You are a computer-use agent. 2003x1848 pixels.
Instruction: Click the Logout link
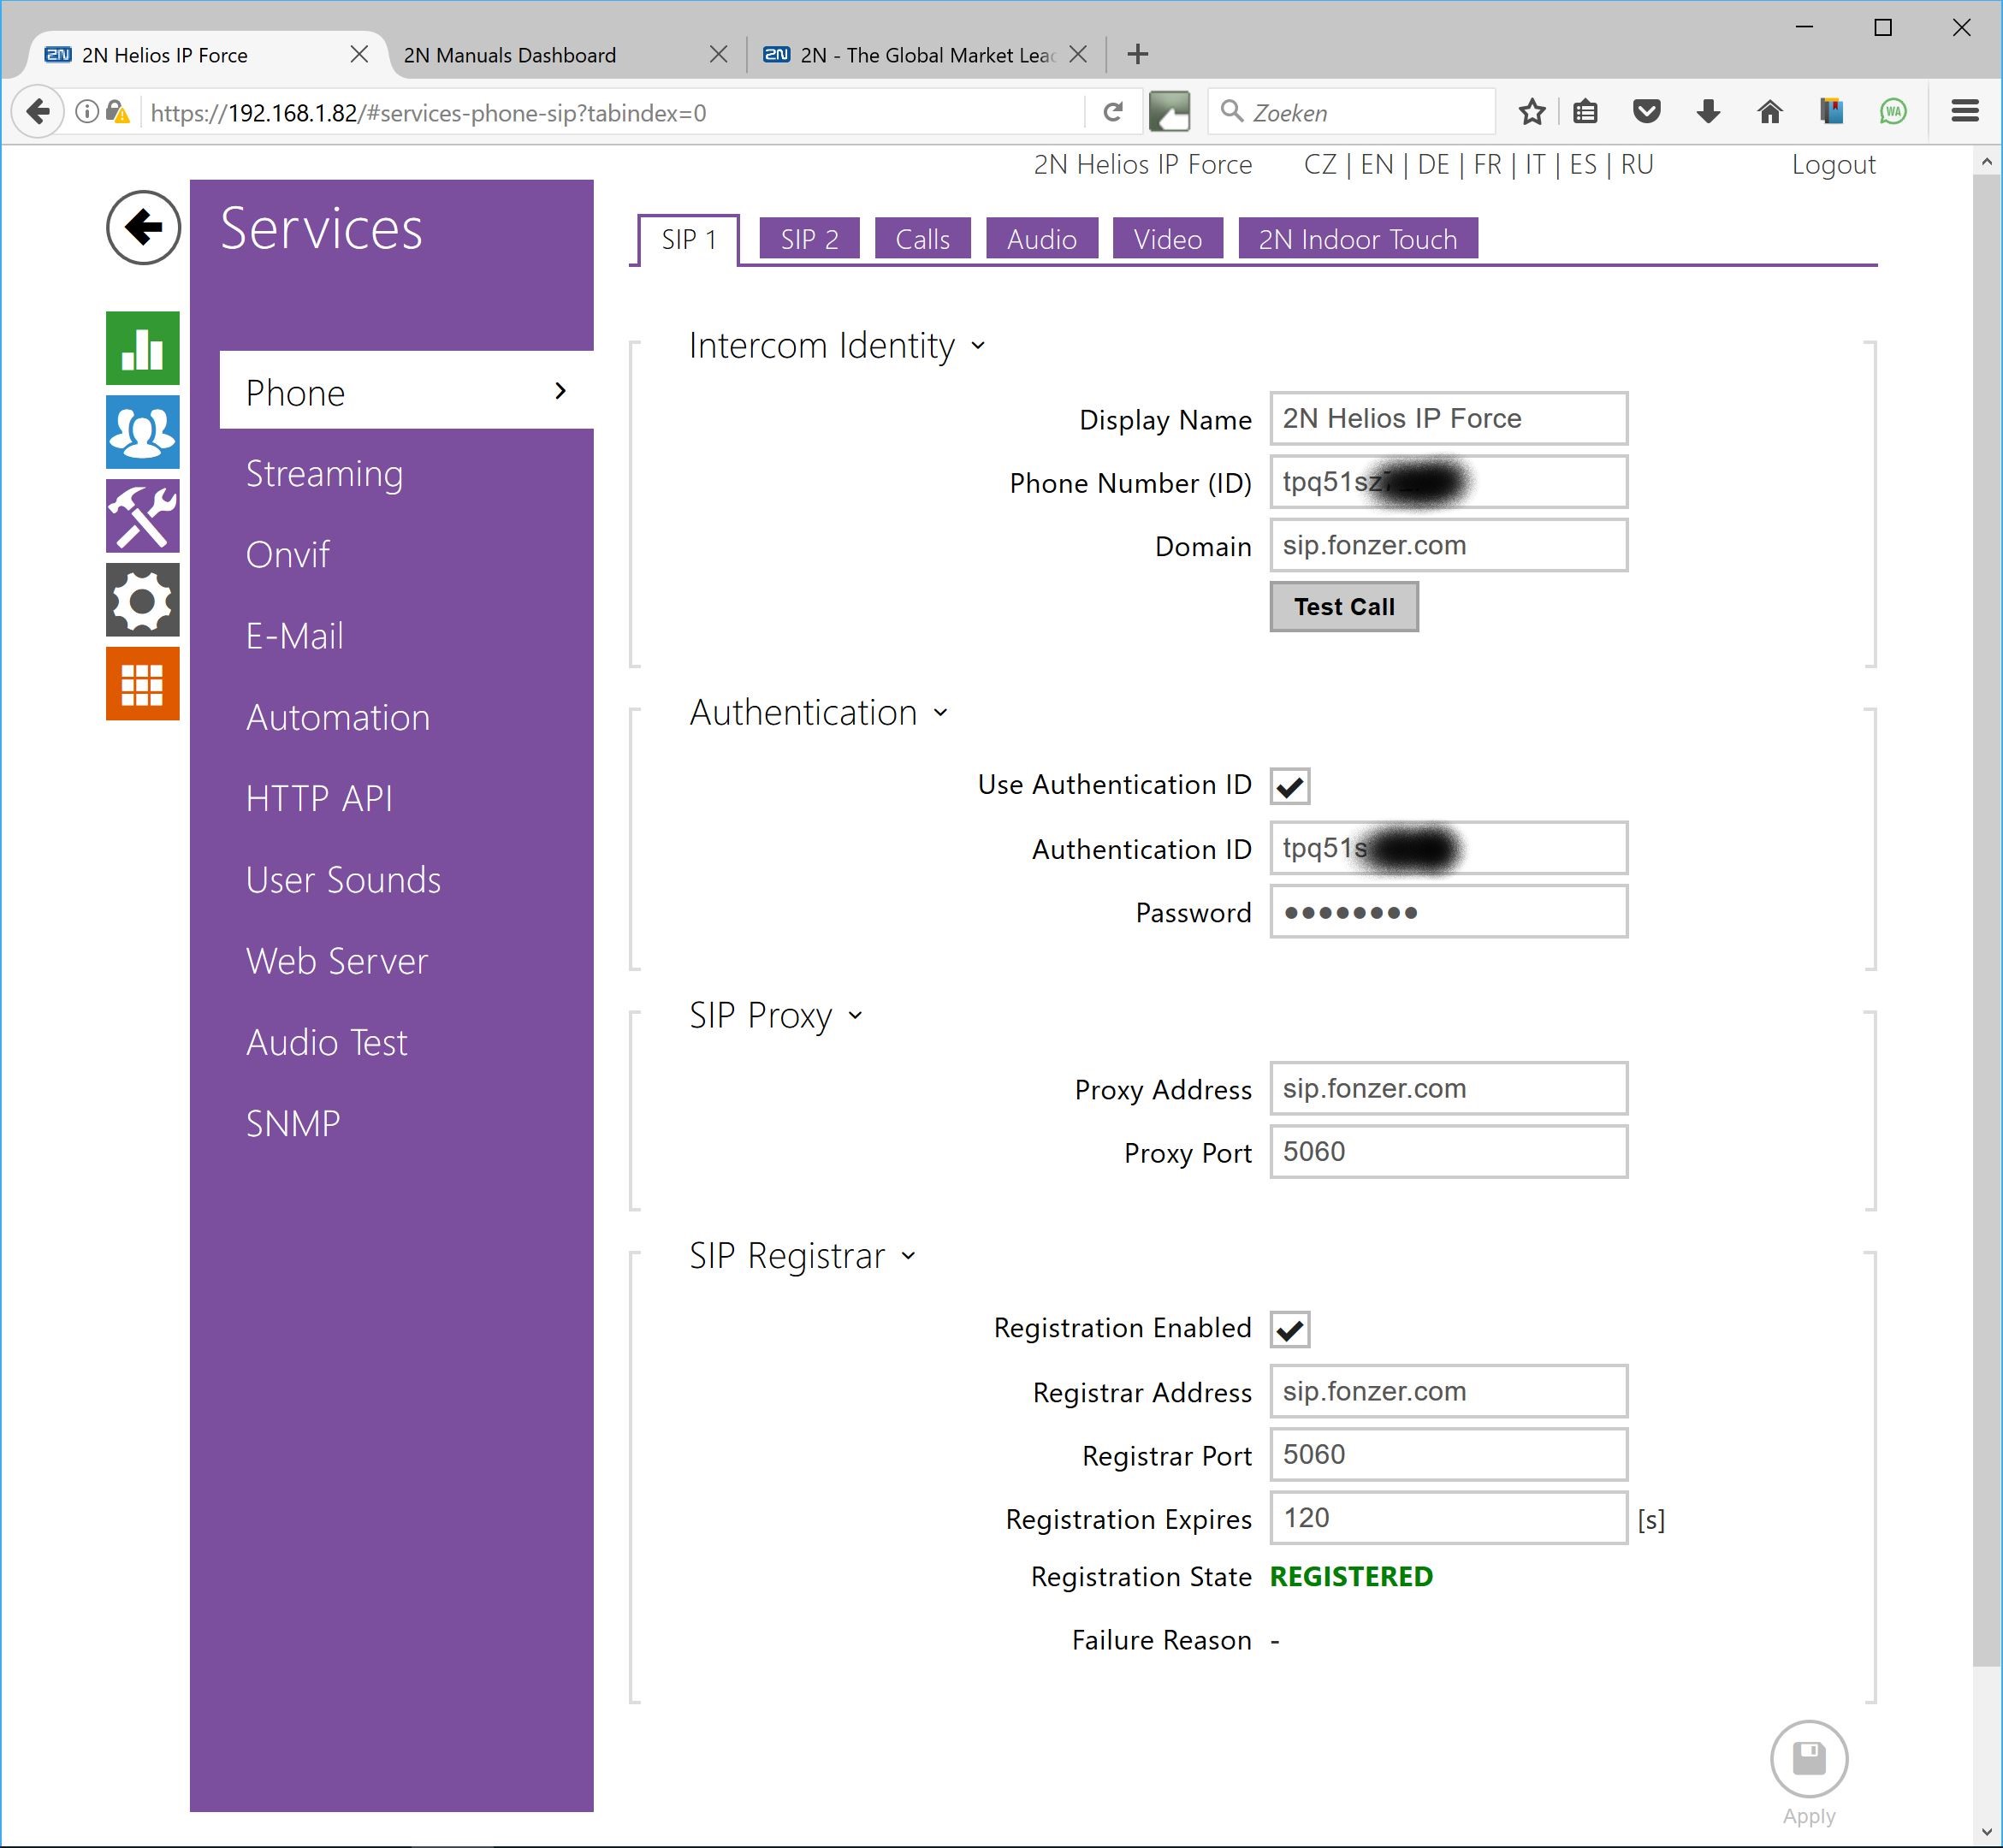point(1833,164)
